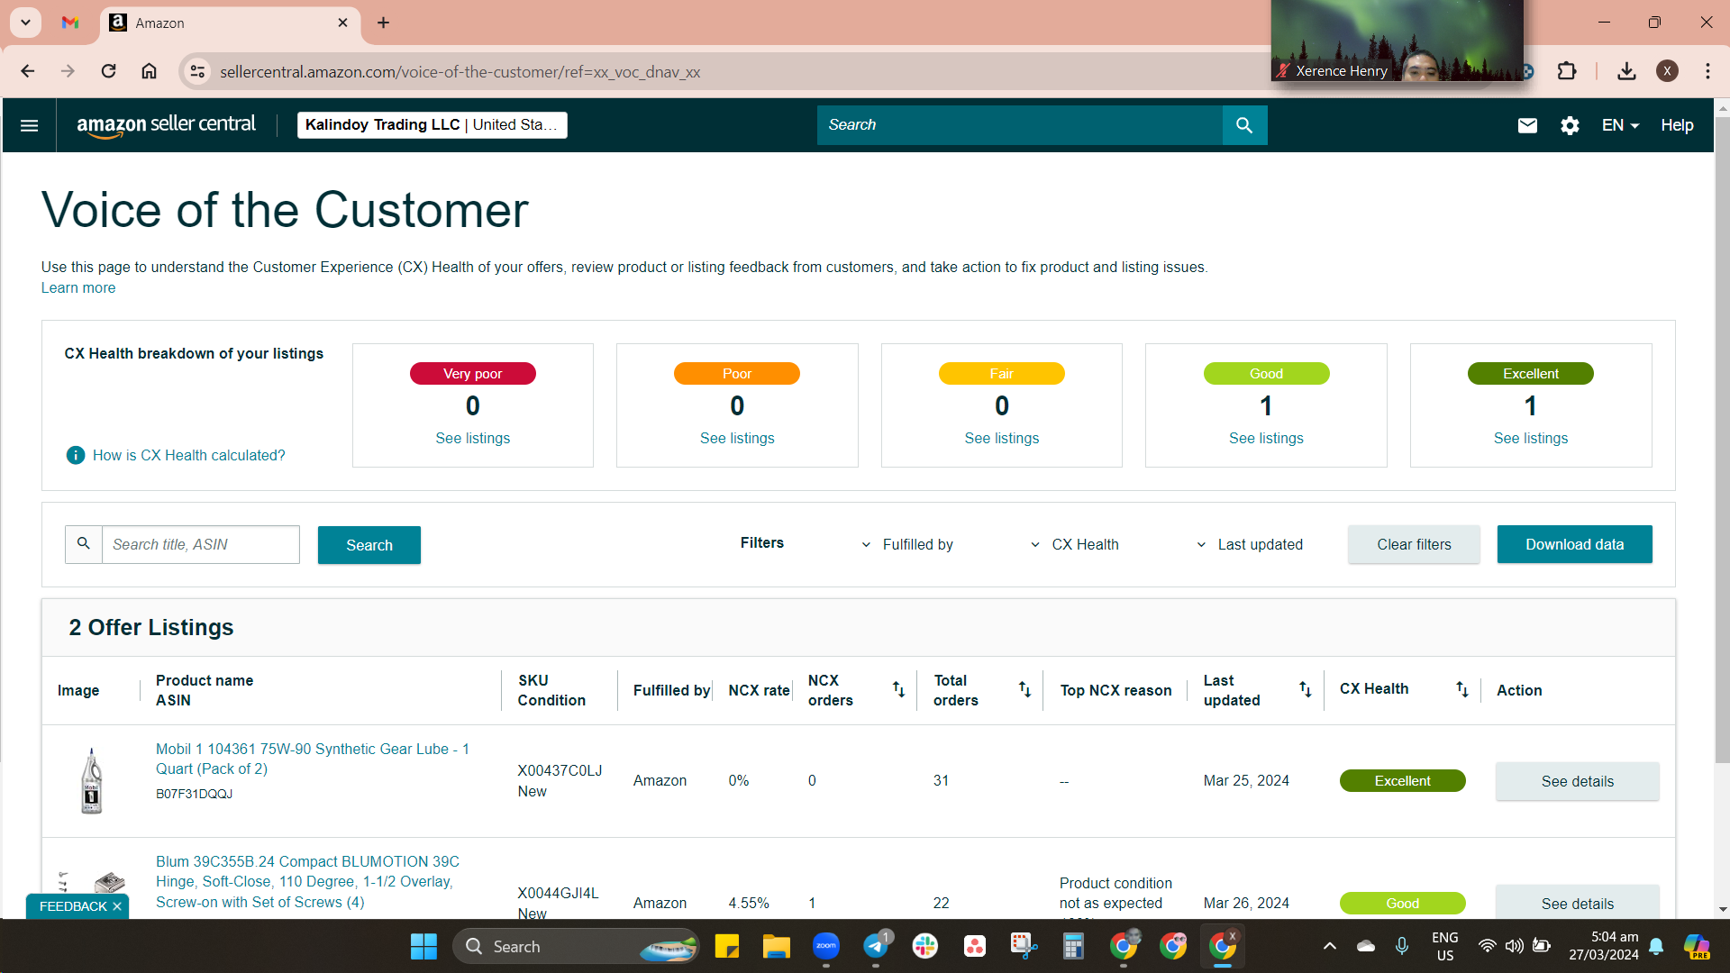Click ASIN B07F31DQQJ text

194,794
